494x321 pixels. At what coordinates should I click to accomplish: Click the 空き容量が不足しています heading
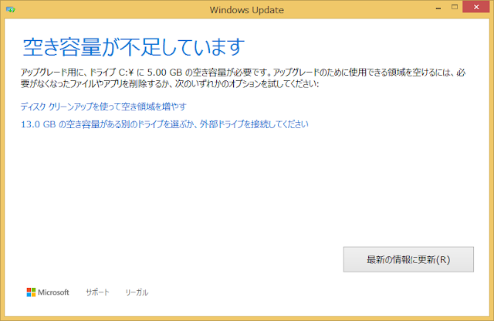click(134, 47)
